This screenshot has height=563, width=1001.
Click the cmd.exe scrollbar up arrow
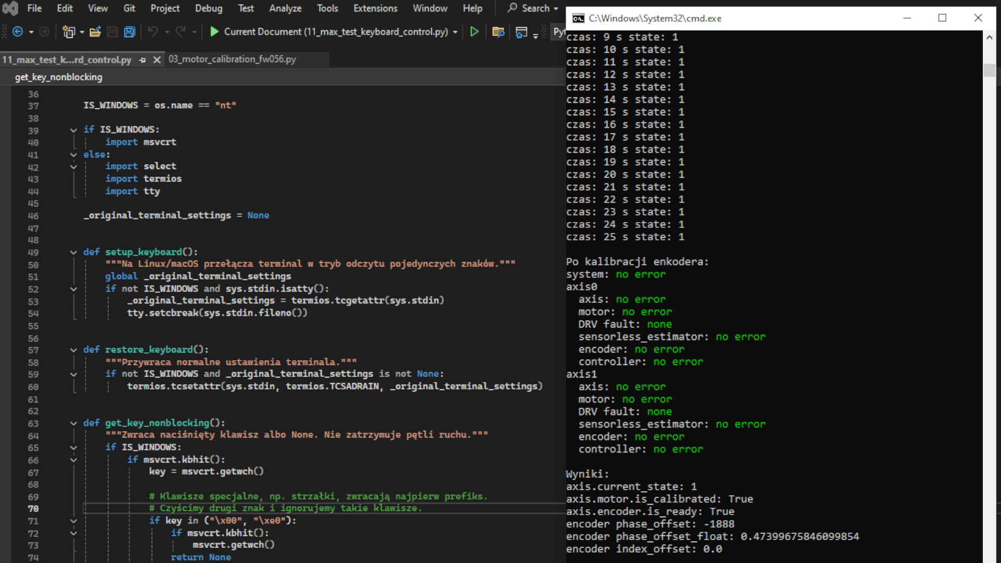click(989, 38)
